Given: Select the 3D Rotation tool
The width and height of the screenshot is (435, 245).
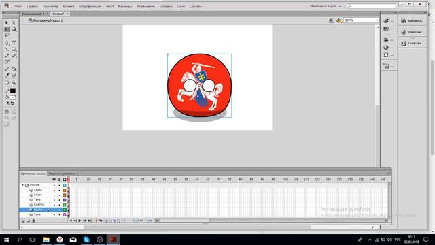Looking at the screenshot, I should 14,29.
